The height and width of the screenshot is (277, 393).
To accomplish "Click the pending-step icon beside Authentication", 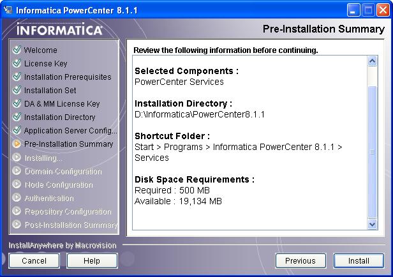I will [x=17, y=197].
